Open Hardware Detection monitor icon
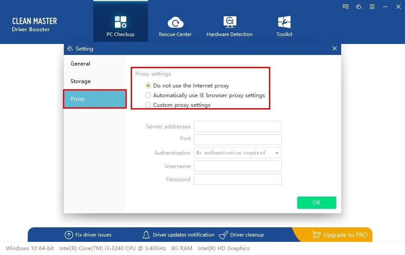 [229, 22]
